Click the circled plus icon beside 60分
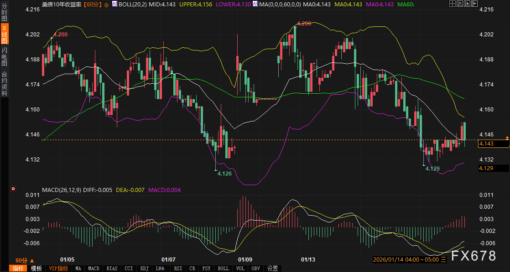The height and width of the screenshot is (272, 510). (106, 4)
